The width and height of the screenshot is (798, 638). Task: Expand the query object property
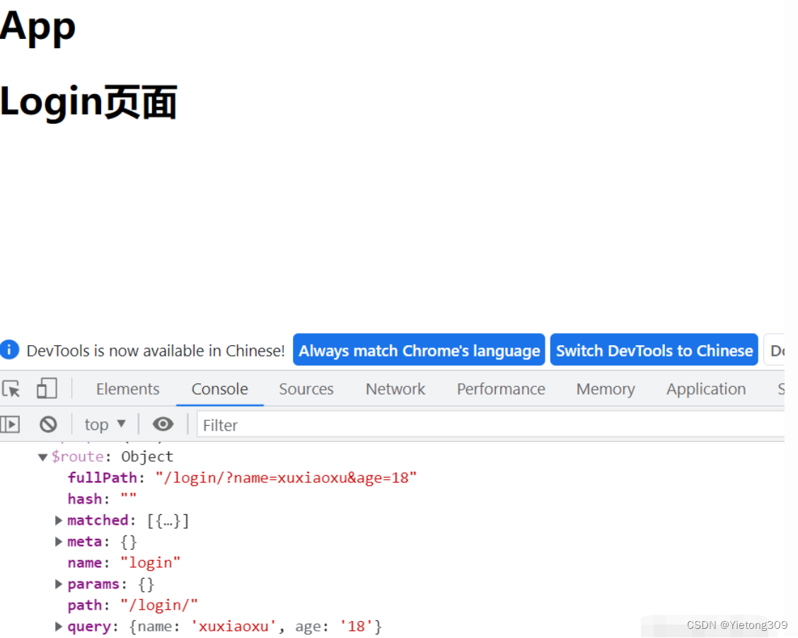58,626
